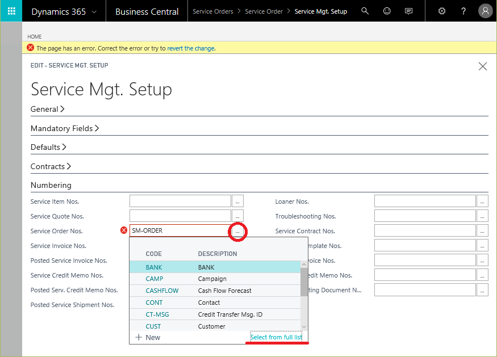Screen dimensions: 497x357
Task: Click the Service Contract Nos. input field
Action: pos(425,230)
